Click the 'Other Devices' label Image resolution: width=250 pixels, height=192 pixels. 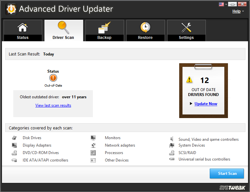coord(117,160)
